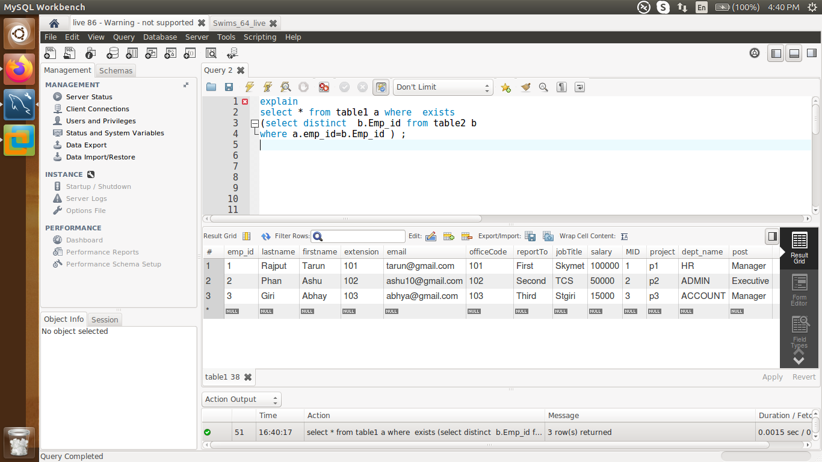Save the script with floppy icon
Screen dimensions: 822x462
click(229, 87)
